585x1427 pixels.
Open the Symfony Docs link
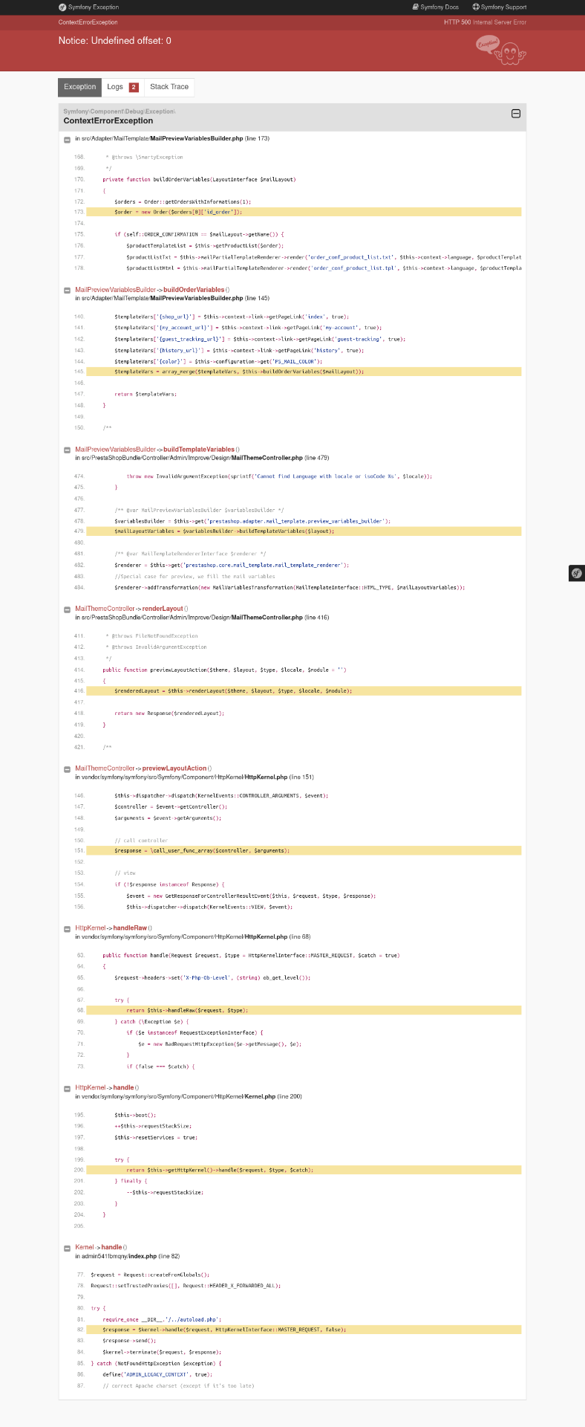(x=436, y=7)
